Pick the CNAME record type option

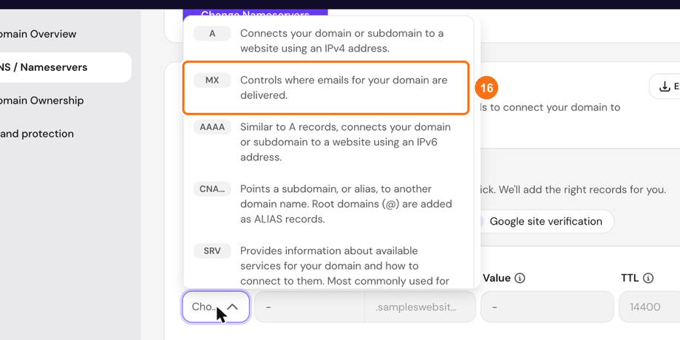tap(328, 204)
